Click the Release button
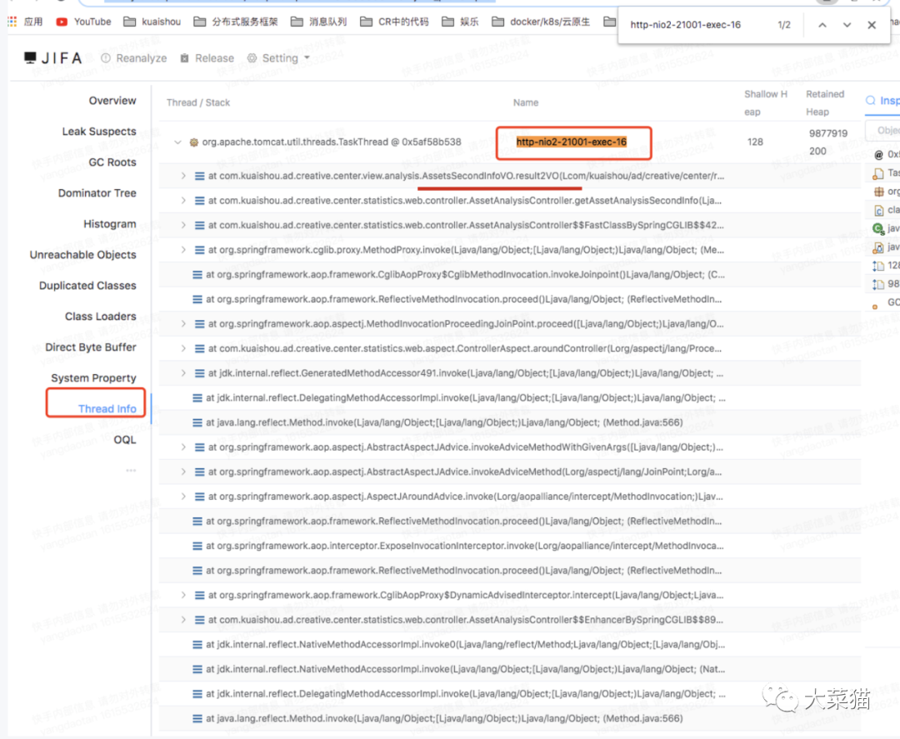Image resolution: width=900 pixels, height=739 pixels. click(x=207, y=58)
